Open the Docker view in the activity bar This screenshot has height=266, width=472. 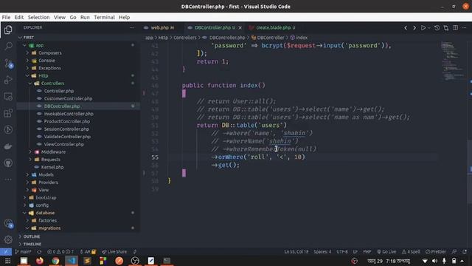tap(8, 146)
